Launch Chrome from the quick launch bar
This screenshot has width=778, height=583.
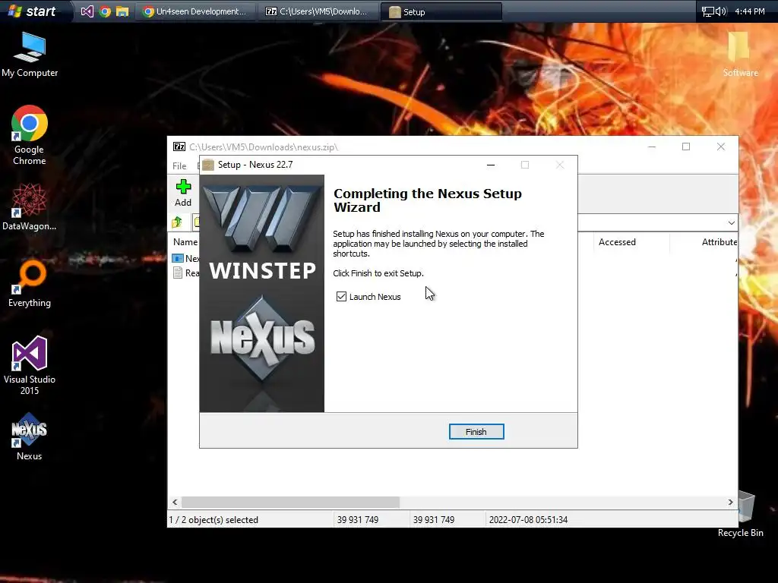point(105,11)
